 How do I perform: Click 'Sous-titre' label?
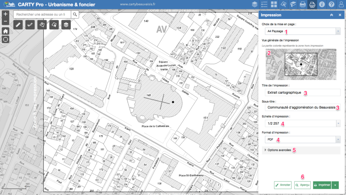coord(269,102)
